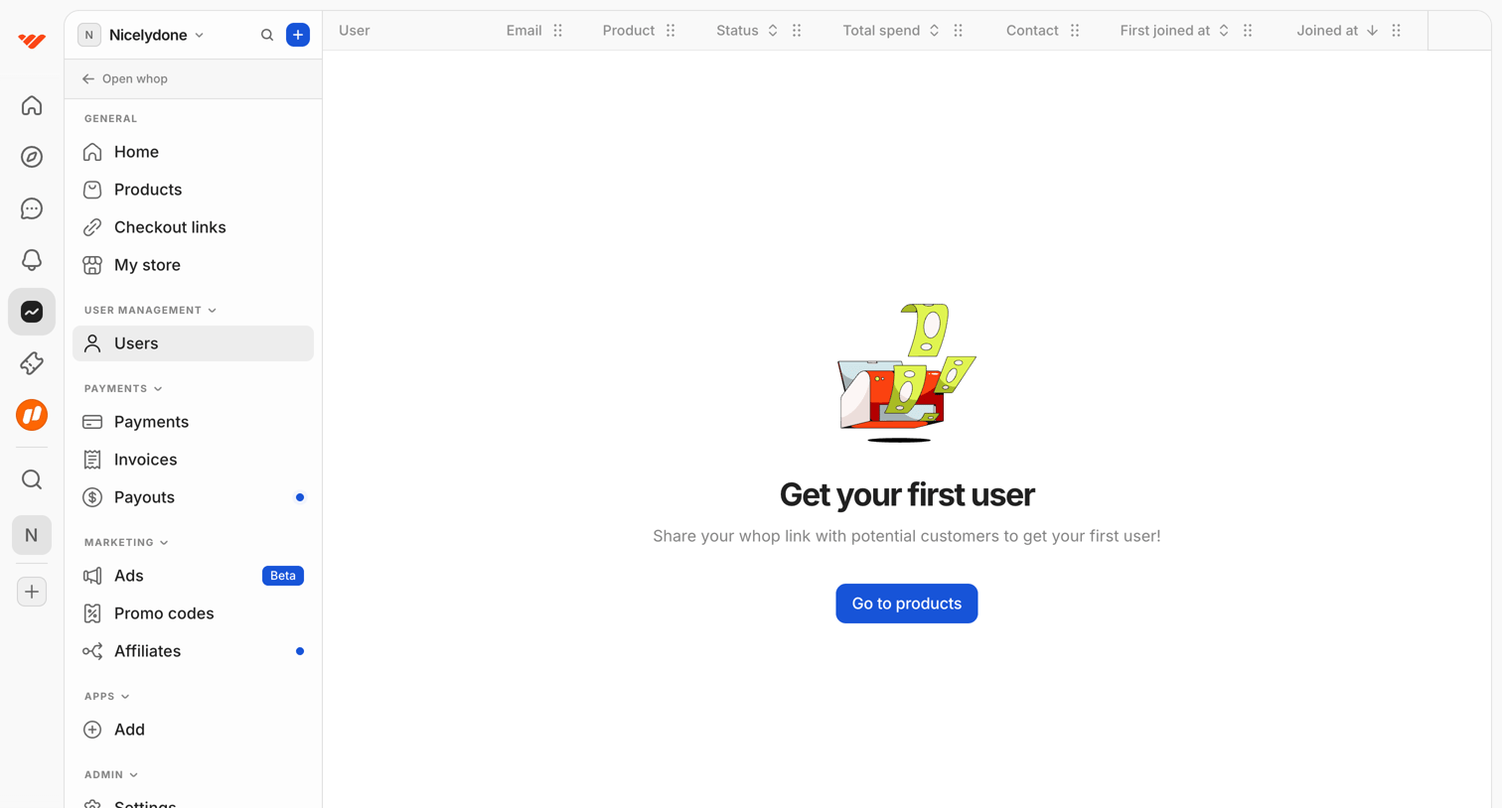The height and width of the screenshot is (808, 1502).
Task: Open the compass discover icon
Action: pyautogui.click(x=32, y=157)
